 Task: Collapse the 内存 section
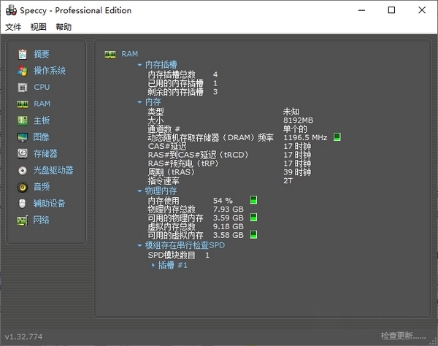click(x=139, y=102)
